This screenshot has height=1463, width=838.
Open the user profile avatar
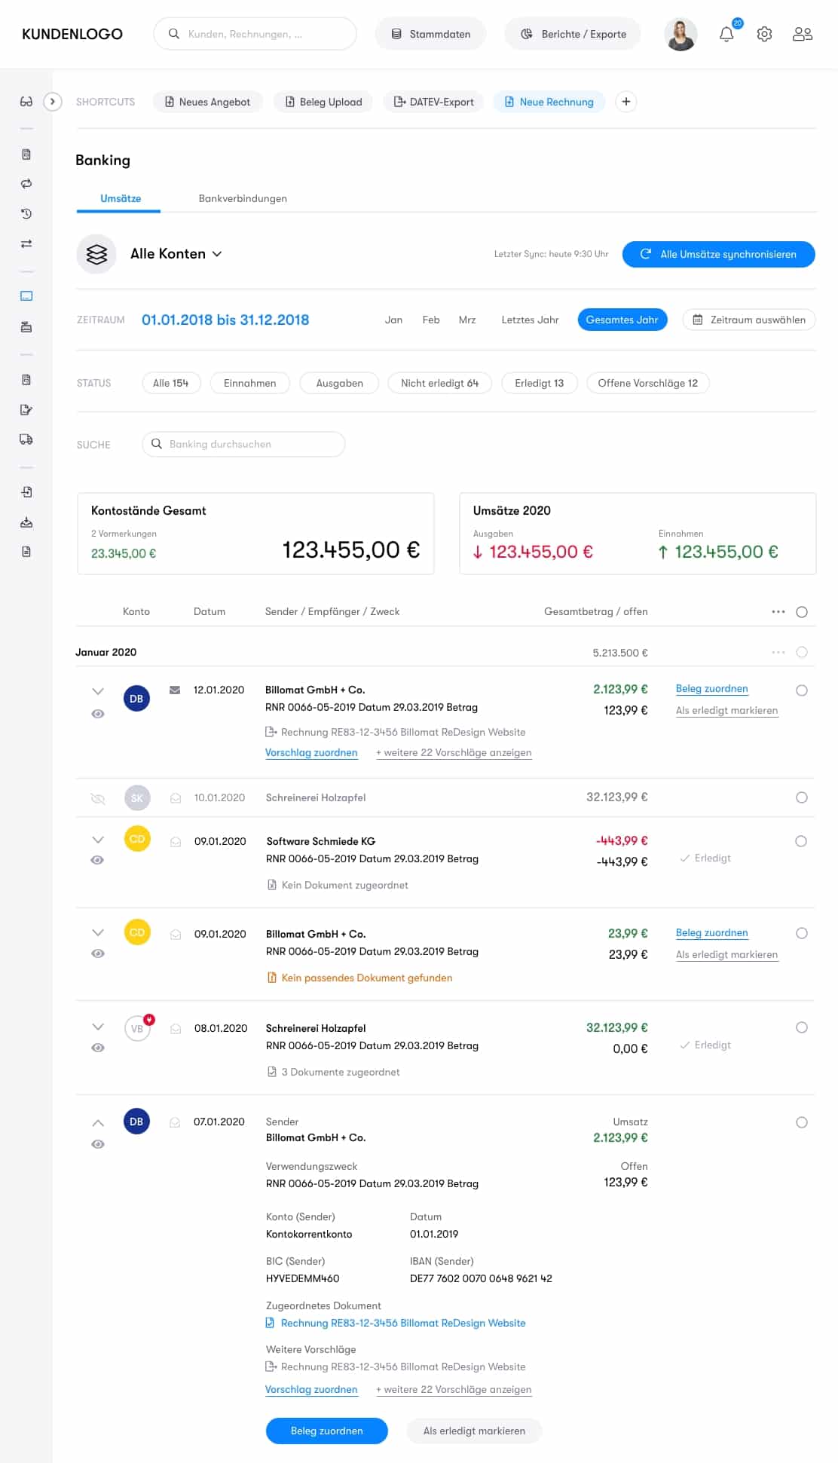click(x=680, y=35)
